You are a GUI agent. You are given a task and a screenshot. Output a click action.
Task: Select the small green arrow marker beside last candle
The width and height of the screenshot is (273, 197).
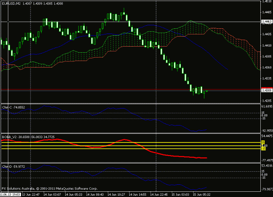(207, 91)
